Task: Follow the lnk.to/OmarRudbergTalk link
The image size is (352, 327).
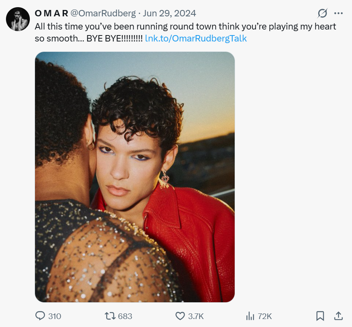Action: [x=196, y=38]
